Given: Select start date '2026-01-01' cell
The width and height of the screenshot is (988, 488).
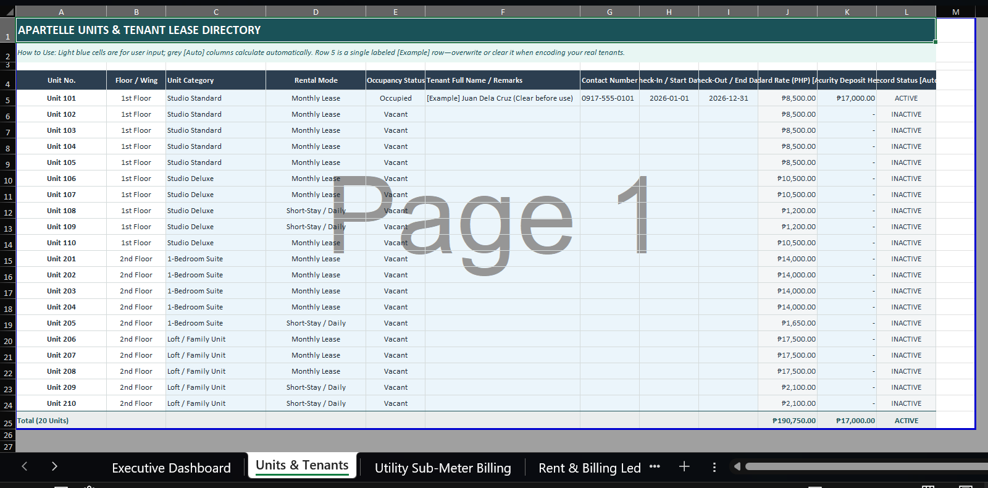Looking at the screenshot, I should coord(669,98).
